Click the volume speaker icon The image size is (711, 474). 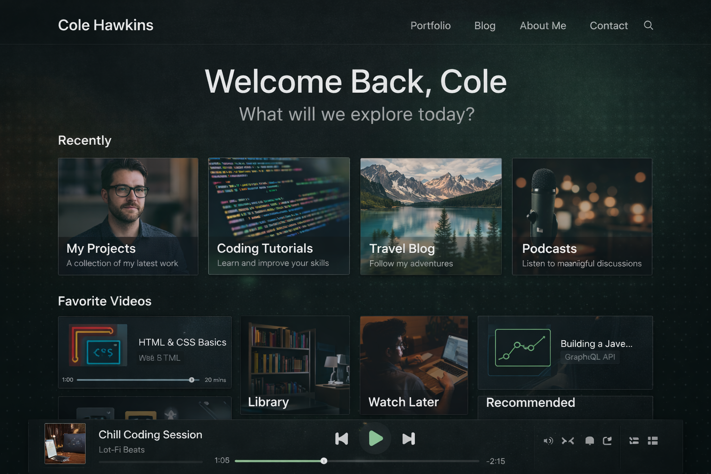548,441
